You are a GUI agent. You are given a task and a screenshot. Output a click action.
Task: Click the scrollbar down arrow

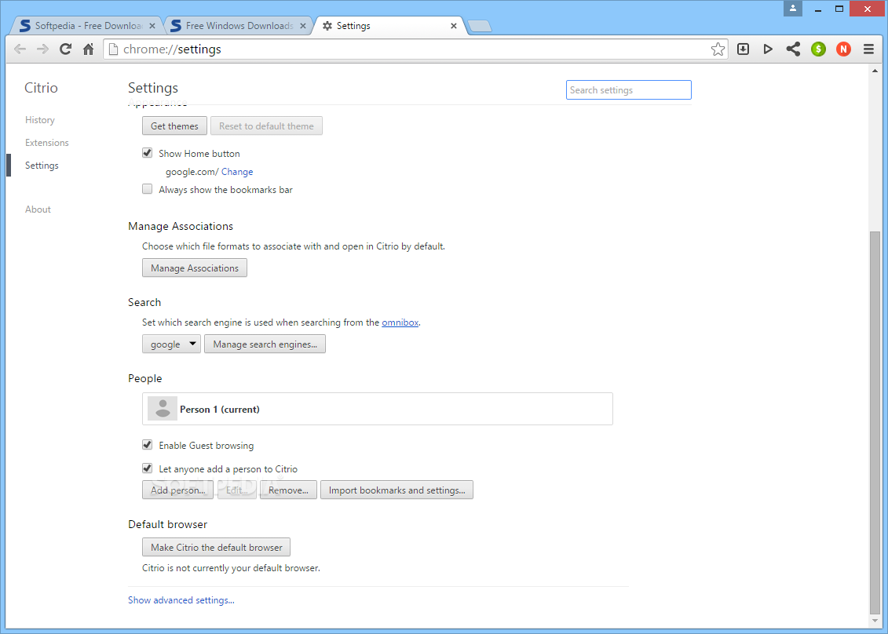click(875, 619)
